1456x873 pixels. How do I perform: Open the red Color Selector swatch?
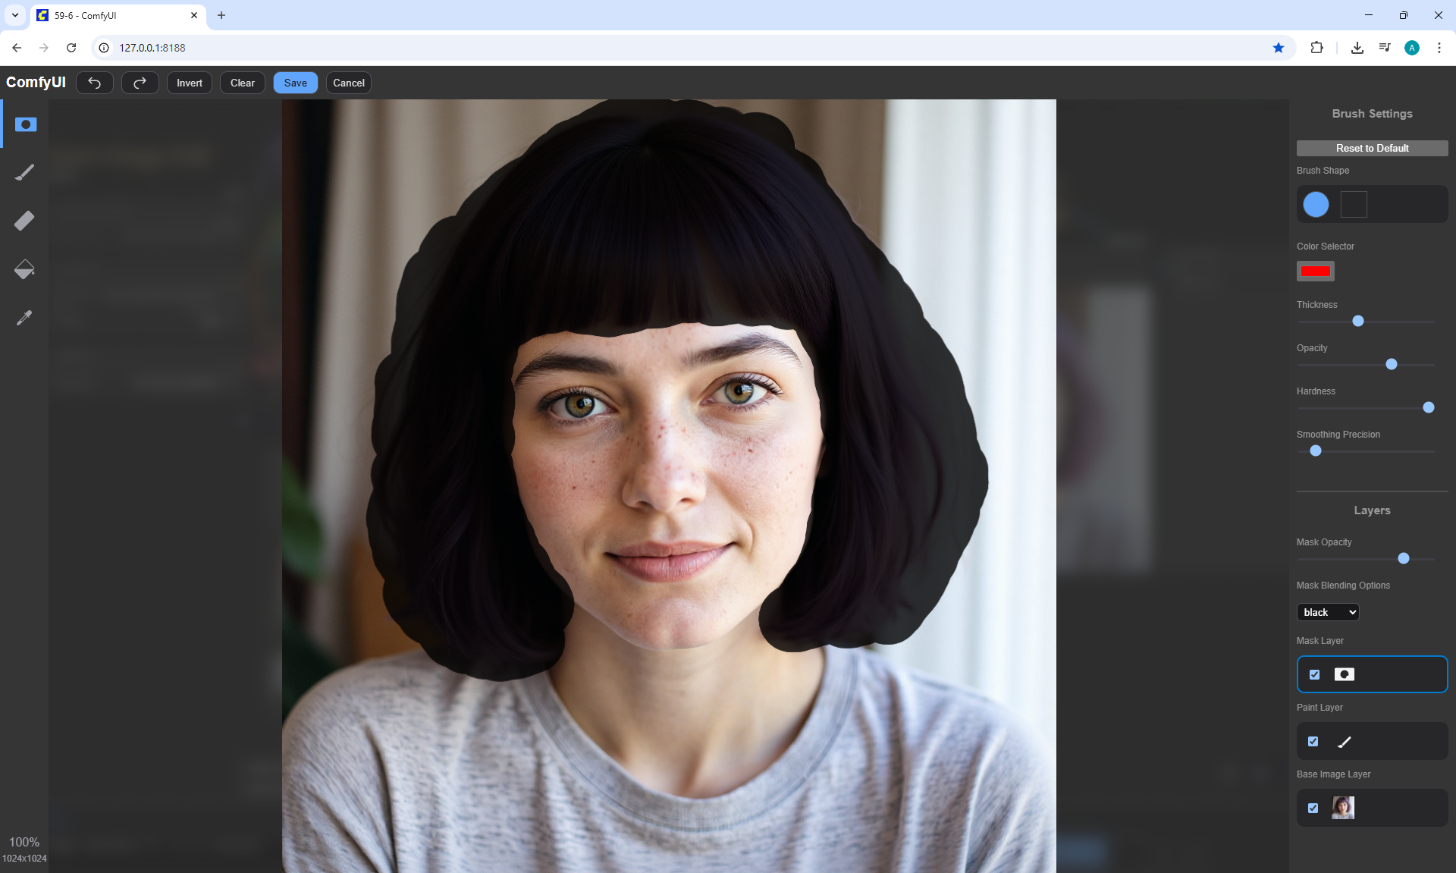1315,272
